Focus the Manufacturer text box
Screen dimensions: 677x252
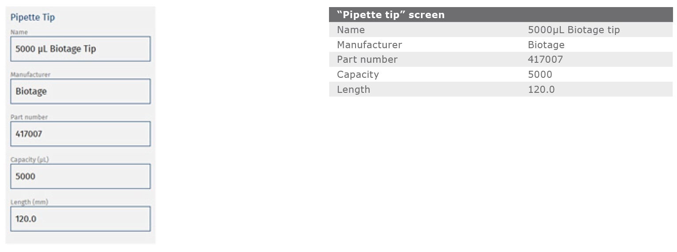(80, 92)
